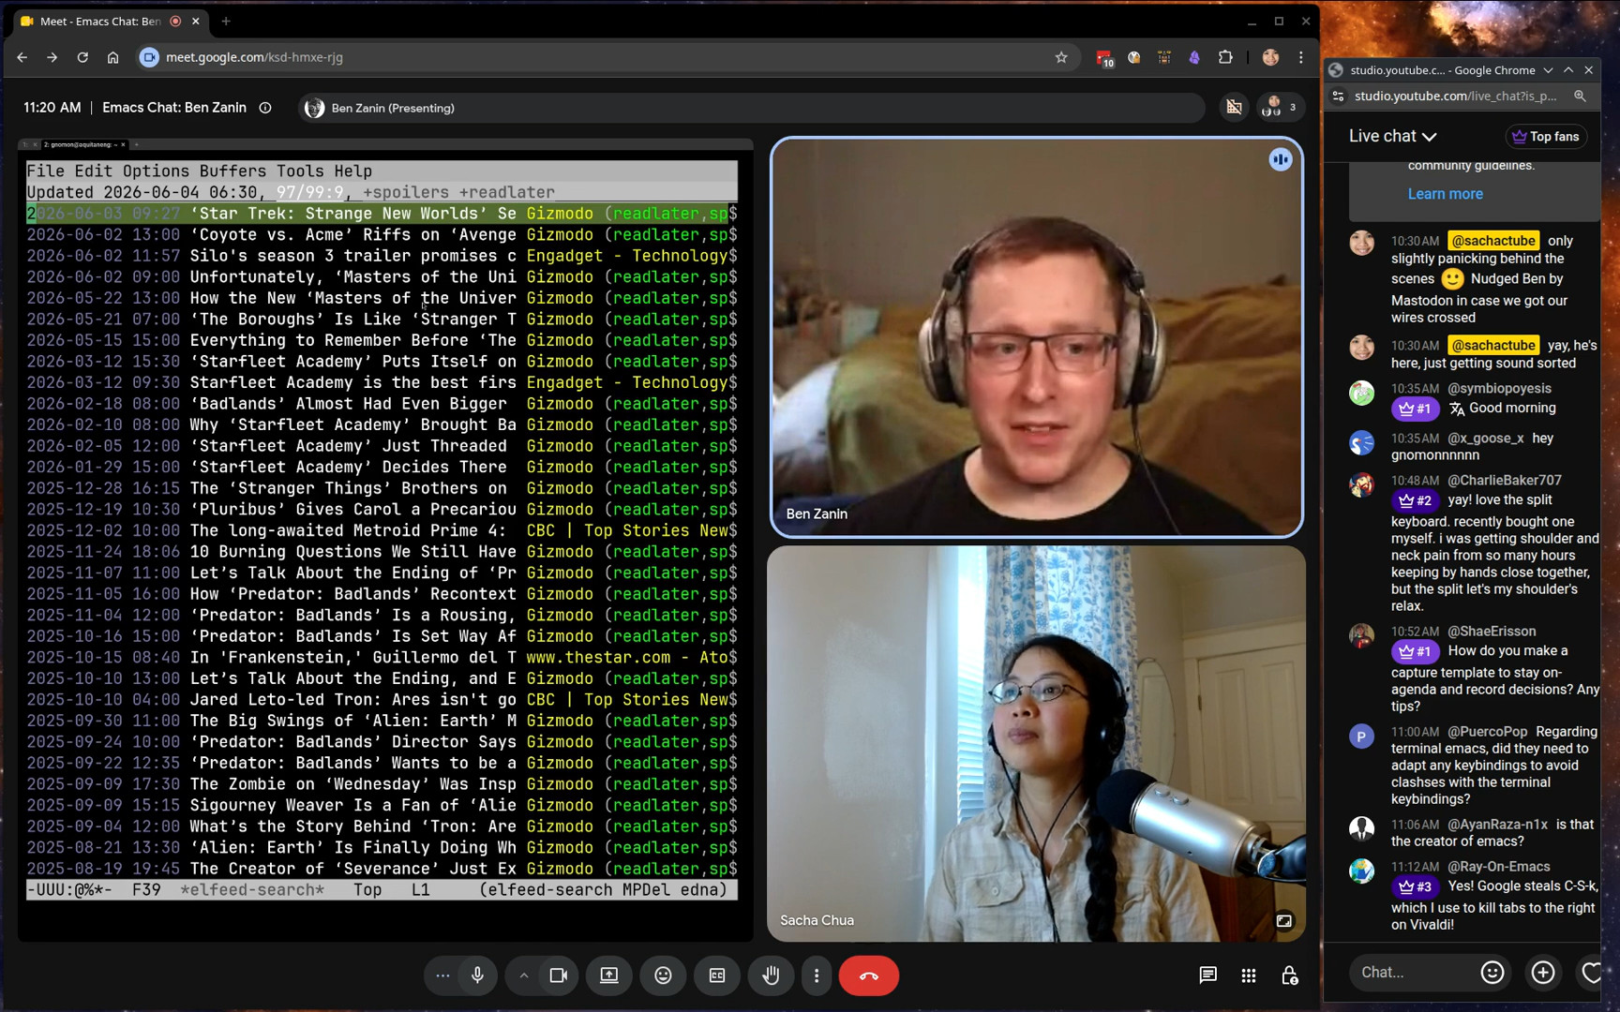Select 'Coyote vs. Acme' elfeed entry
Image resolution: width=1620 pixels, height=1012 pixels.
point(382,235)
